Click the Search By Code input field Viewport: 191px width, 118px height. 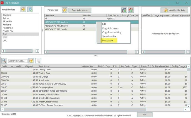[17, 61]
